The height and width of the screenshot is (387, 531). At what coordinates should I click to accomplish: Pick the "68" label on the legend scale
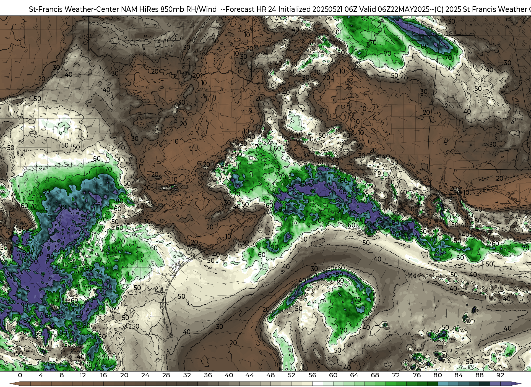click(375, 375)
